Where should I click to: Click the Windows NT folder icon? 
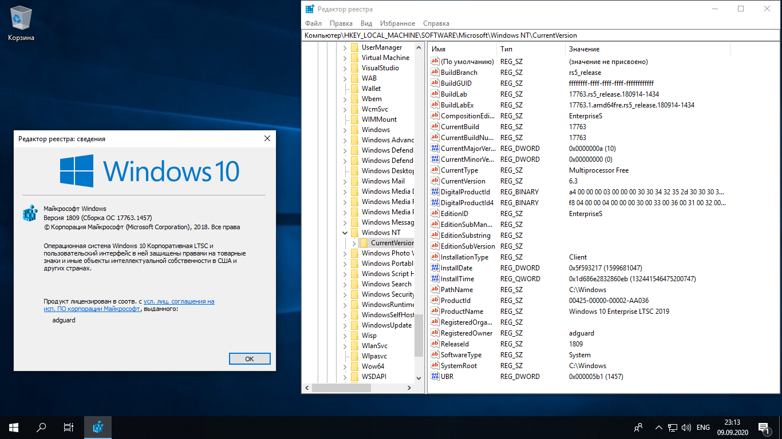point(355,233)
